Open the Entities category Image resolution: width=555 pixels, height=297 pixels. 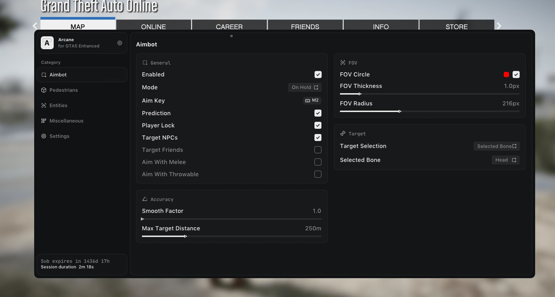[82, 105]
